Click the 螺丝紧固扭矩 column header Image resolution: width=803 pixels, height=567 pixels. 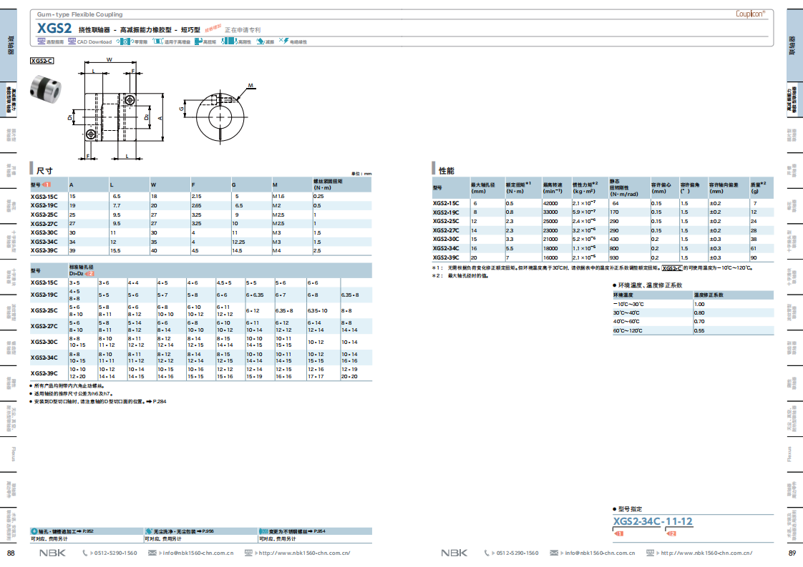(x=328, y=184)
